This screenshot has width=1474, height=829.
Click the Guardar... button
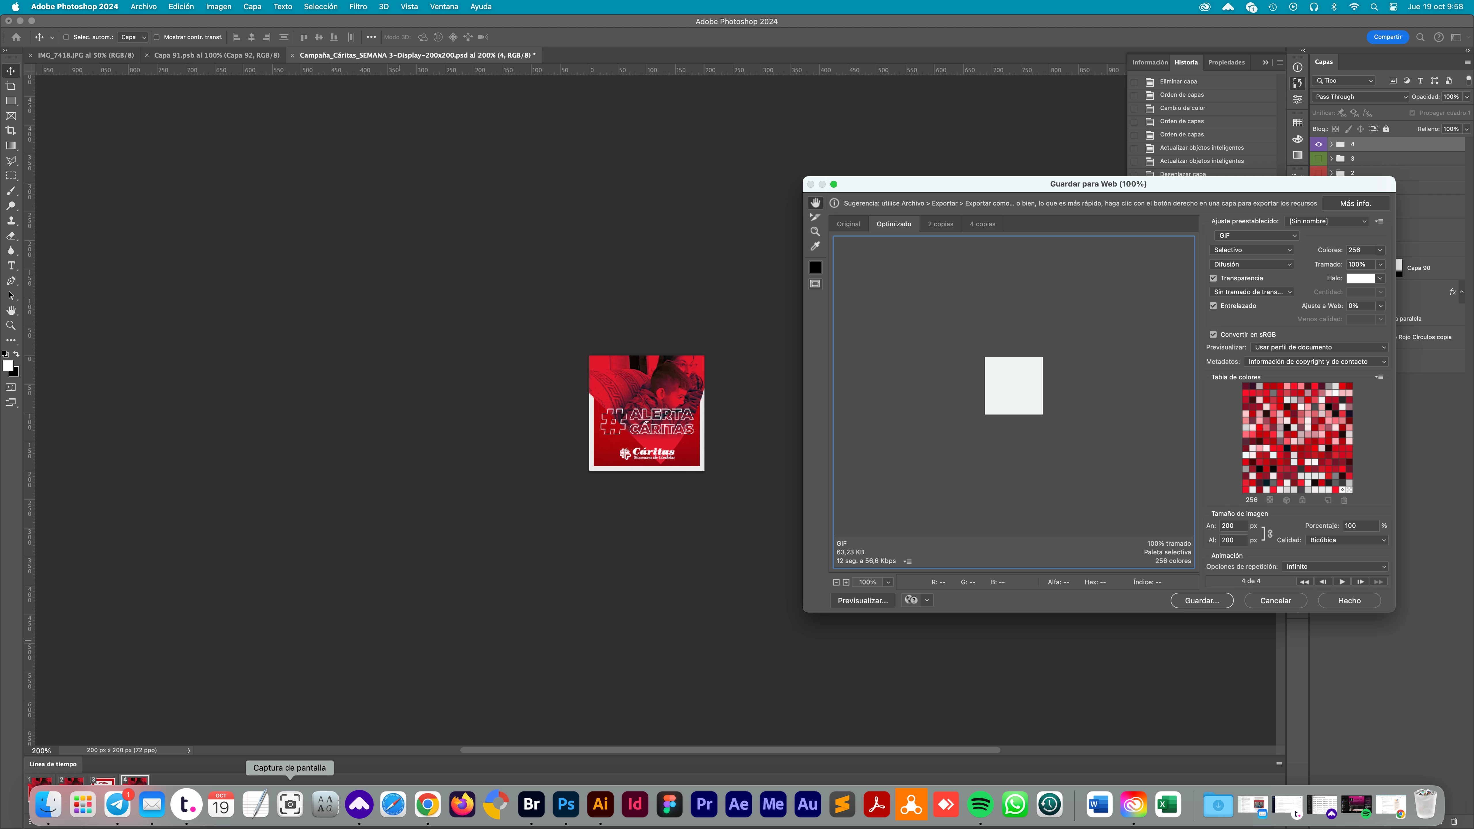[x=1202, y=600]
